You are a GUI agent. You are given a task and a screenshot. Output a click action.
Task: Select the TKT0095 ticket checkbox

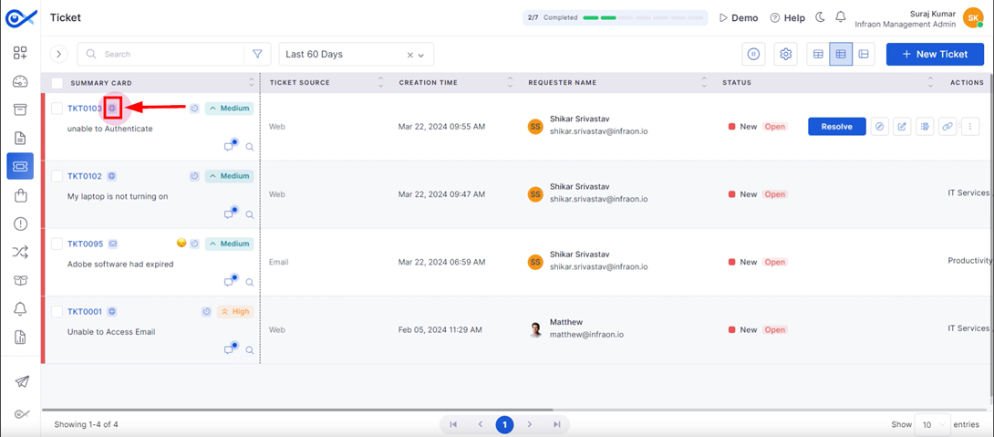57,244
